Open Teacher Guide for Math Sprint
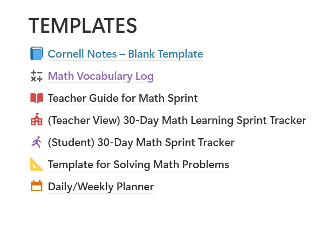The width and height of the screenshot is (331, 241). tap(123, 98)
